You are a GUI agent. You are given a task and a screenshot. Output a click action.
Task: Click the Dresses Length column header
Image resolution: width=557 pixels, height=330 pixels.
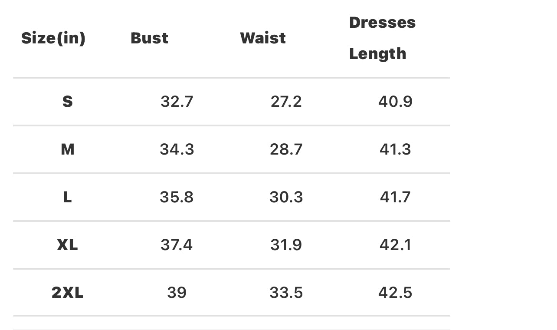click(x=382, y=38)
